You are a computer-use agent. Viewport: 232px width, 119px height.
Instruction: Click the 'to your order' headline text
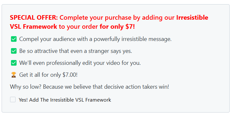(x=78, y=27)
